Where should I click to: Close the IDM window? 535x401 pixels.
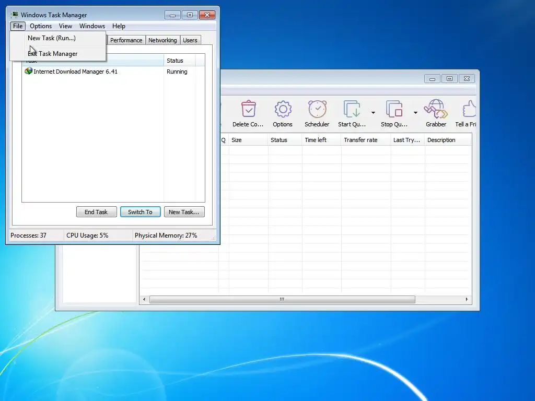[x=467, y=79]
